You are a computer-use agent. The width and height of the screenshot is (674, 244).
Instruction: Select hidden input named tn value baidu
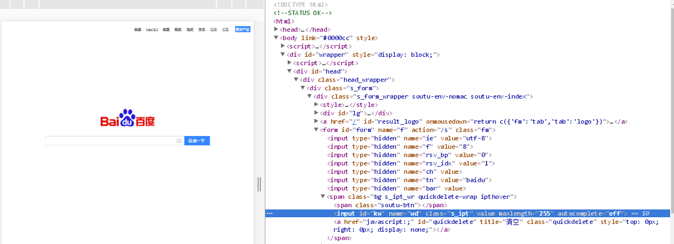(x=410, y=180)
